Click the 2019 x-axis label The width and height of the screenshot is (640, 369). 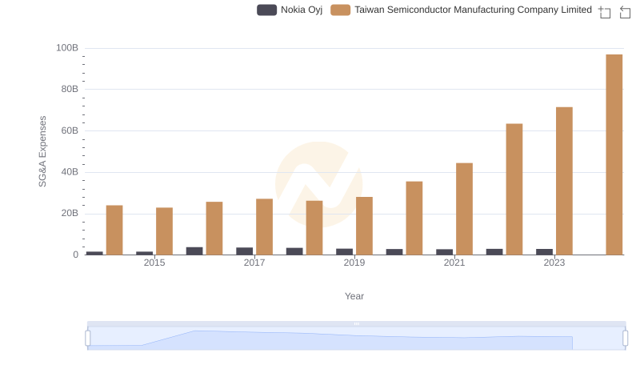(x=354, y=263)
